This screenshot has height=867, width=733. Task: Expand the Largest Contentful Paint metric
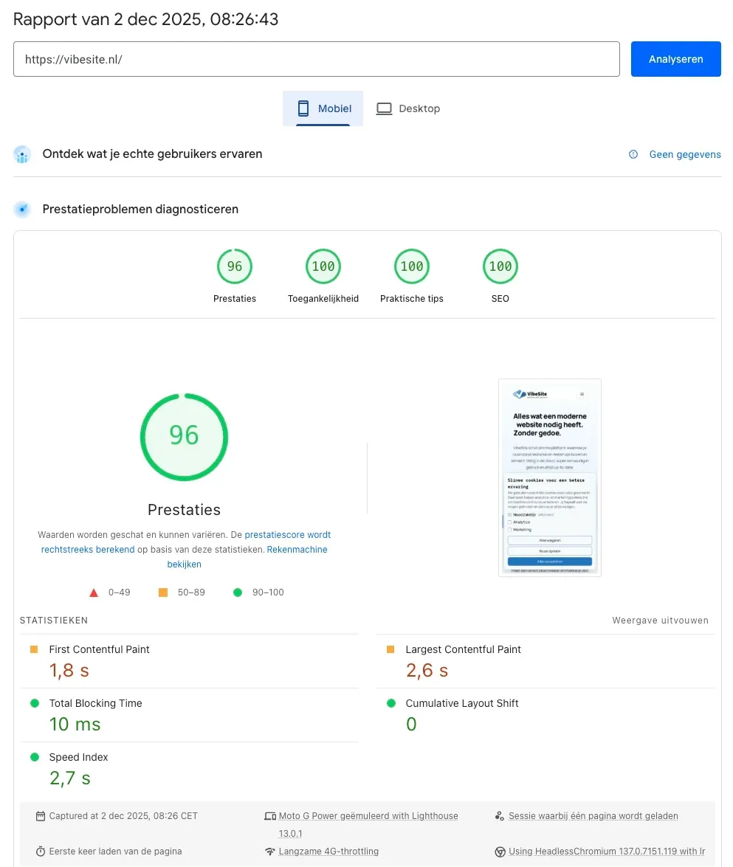click(x=463, y=649)
